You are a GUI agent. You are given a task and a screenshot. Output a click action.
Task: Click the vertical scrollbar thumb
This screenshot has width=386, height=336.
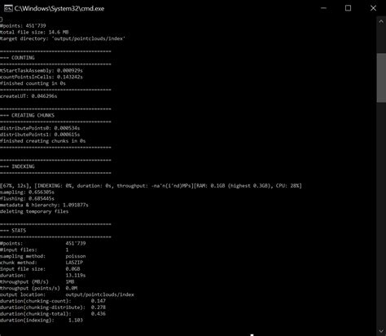coord(381,78)
